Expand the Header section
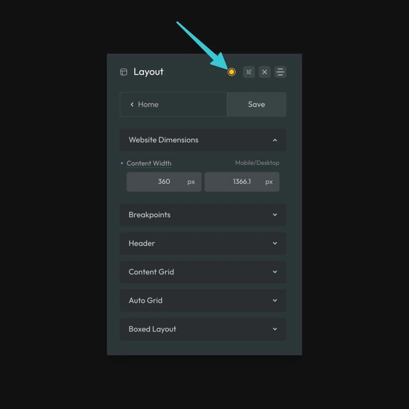The height and width of the screenshot is (409, 409). (x=203, y=243)
